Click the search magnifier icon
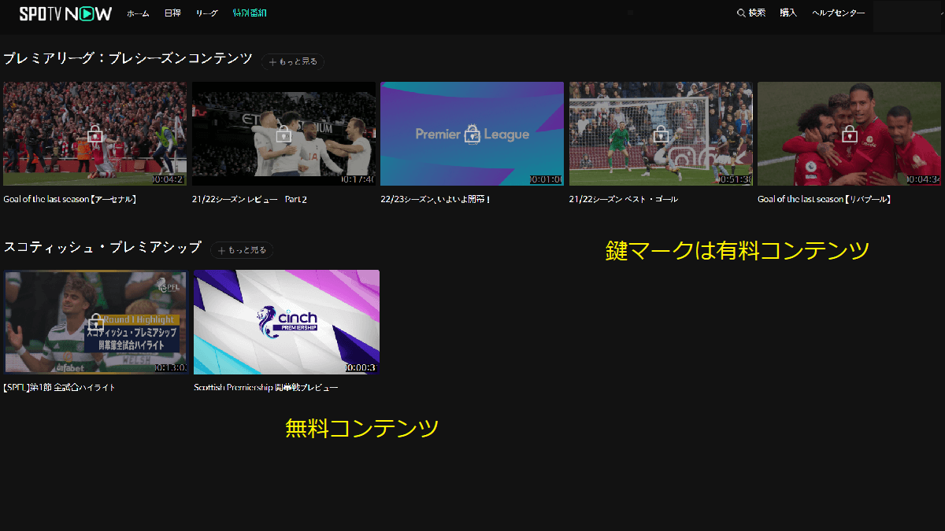 (741, 13)
